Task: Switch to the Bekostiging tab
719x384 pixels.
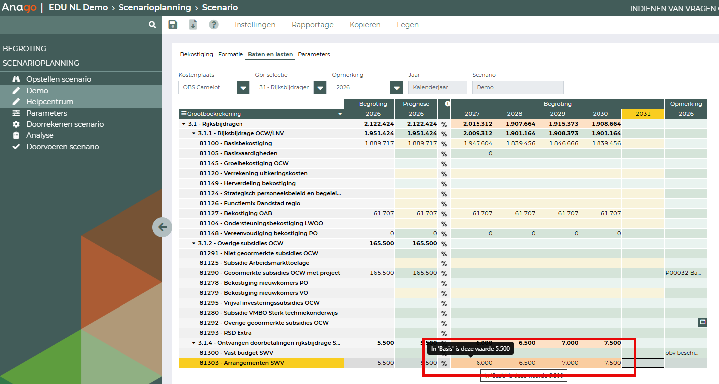Action: tap(196, 54)
